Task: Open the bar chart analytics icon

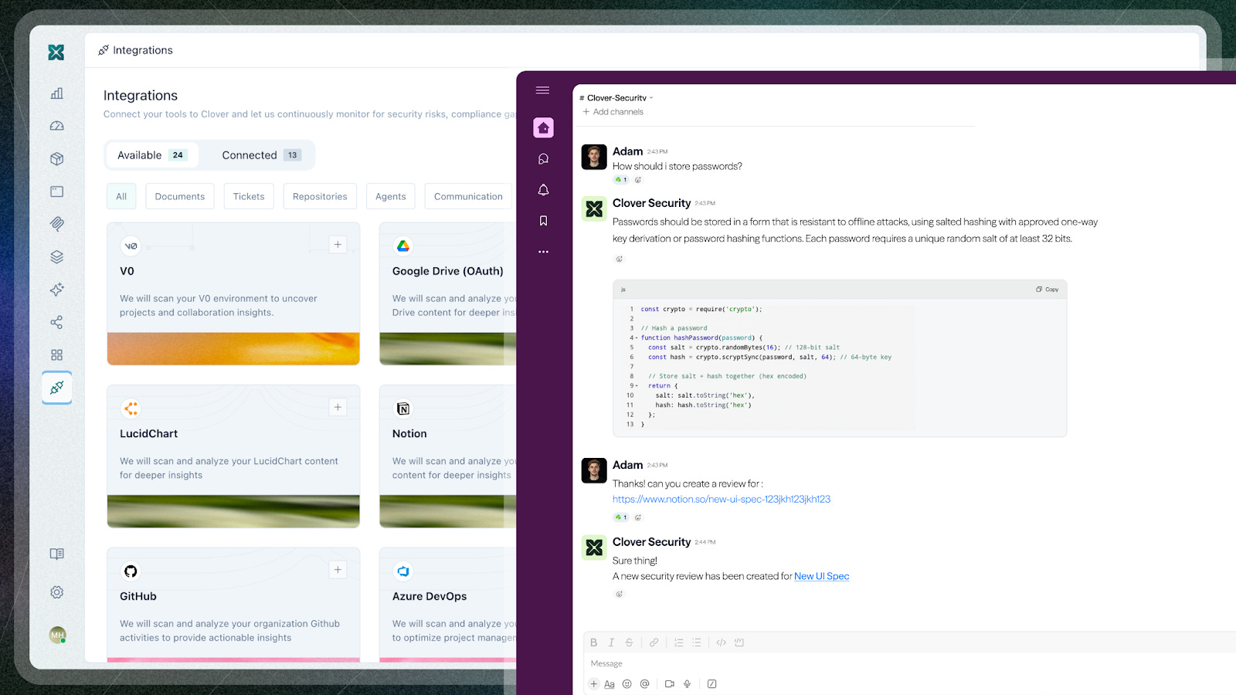Action: click(x=56, y=93)
